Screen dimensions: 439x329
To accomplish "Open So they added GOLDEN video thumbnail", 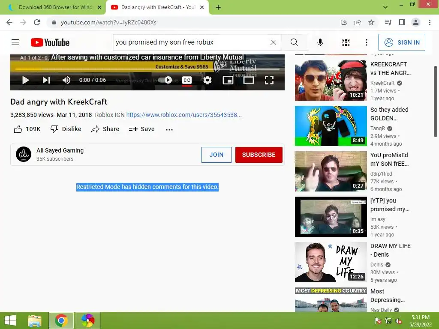I will [x=331, y=126].
